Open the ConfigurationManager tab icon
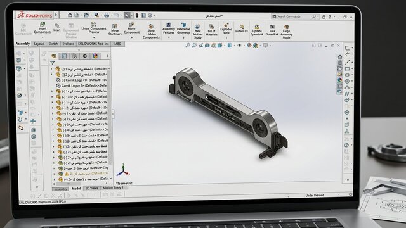406x228 pixels. pos(74,56)
